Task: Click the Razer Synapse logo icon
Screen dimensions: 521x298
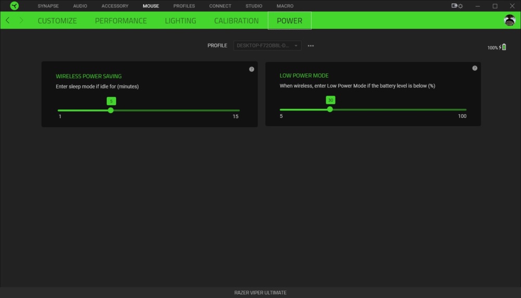Action: tap(14, 6)
